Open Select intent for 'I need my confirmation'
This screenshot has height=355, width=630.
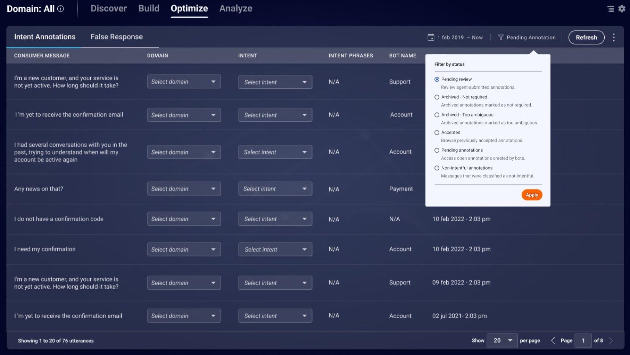[275, 249]
